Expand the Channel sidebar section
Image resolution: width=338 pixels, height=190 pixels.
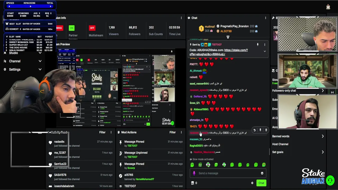click(40, 61)
